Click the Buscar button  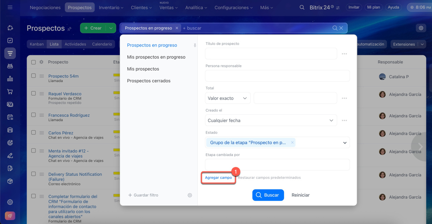(x=268, y=195)
